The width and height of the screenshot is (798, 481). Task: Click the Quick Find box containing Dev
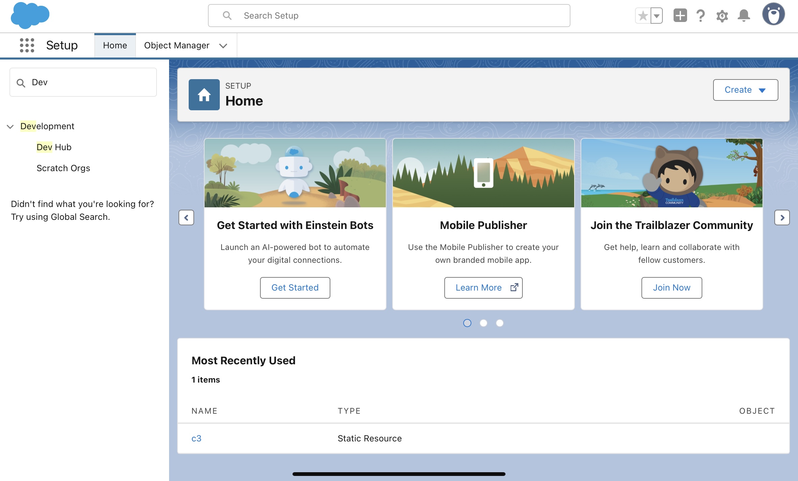pyautogui.click(x=83, y=82)
